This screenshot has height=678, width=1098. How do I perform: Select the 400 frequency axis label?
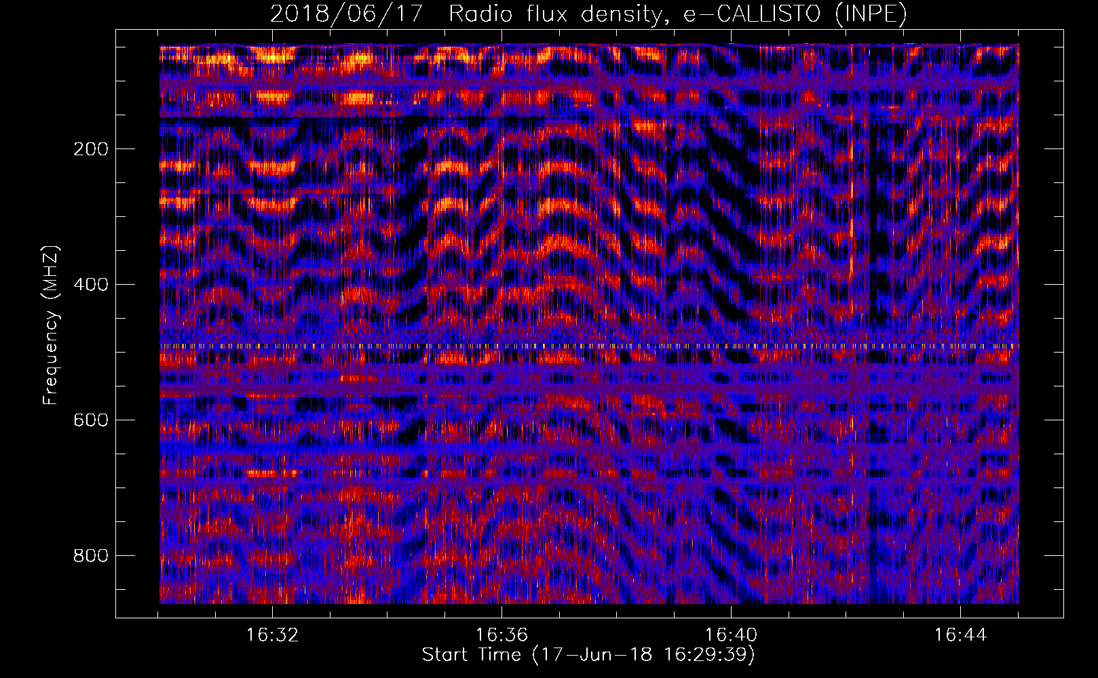pyautogui.click(x=90, y=285)
